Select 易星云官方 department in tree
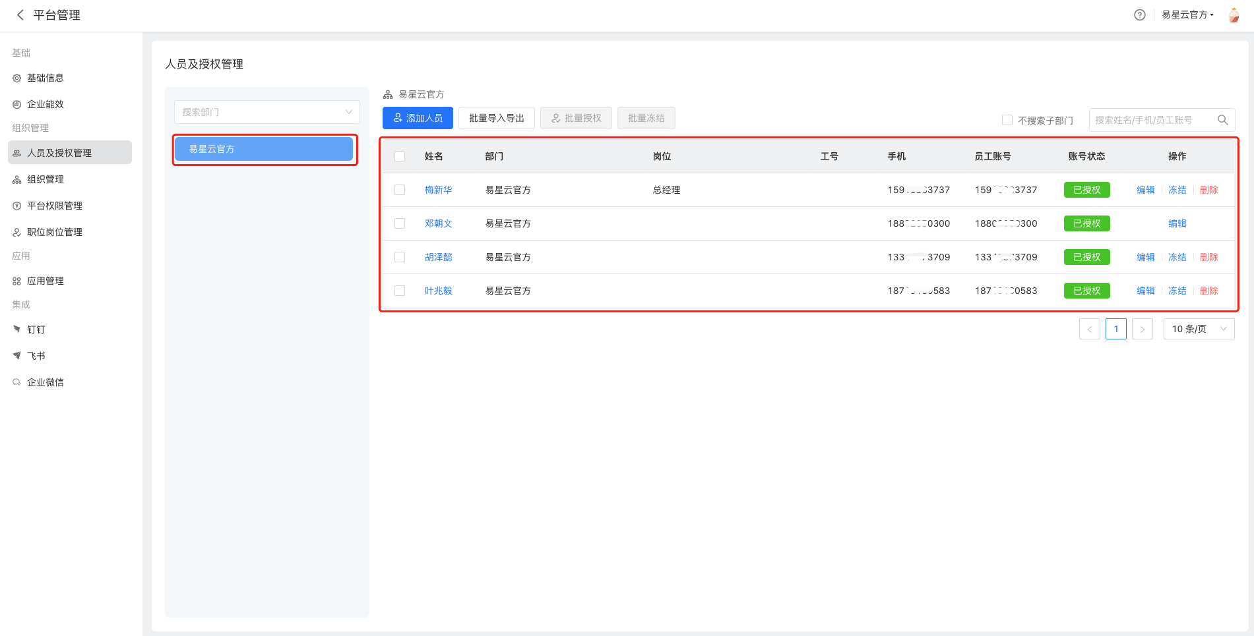 click(x=264, y=149)
